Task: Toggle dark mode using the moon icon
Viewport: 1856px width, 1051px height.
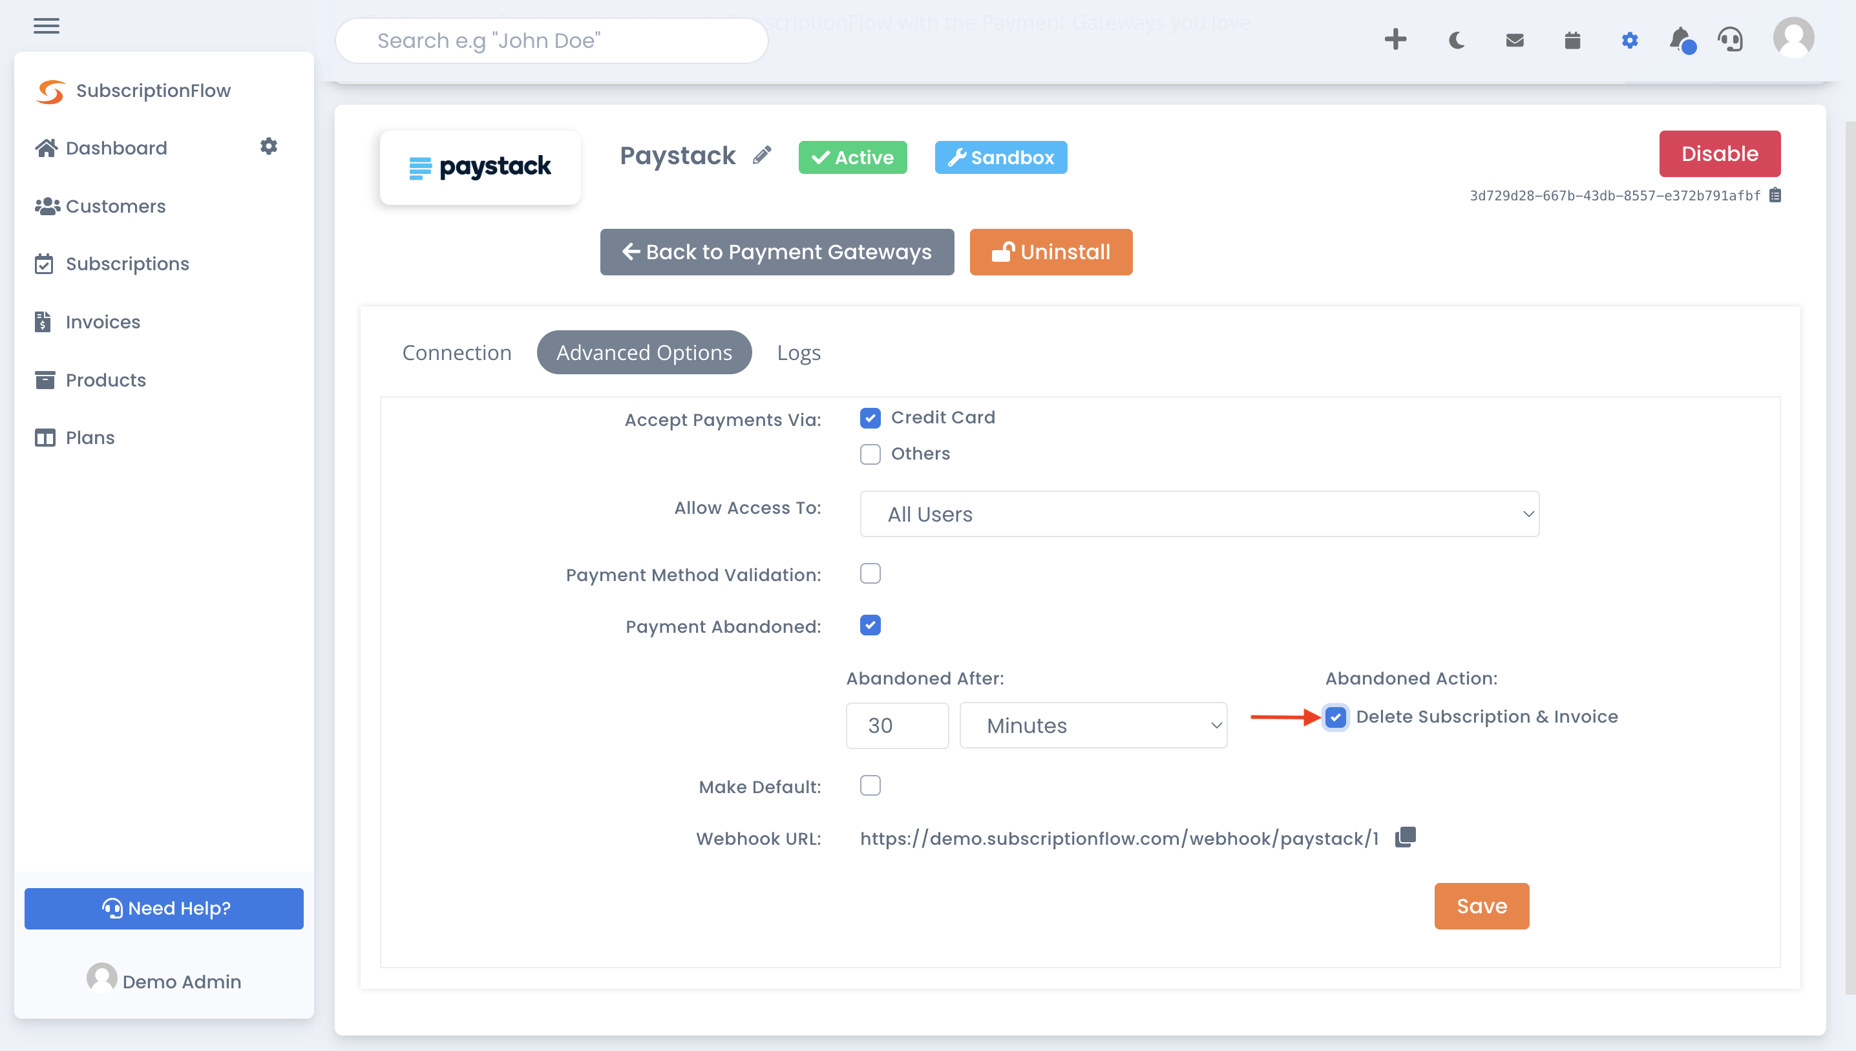Action: coord(1455,41)
